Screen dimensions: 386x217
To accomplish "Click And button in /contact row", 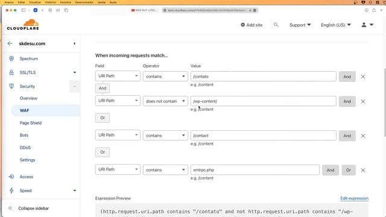I will click(347, 136).
